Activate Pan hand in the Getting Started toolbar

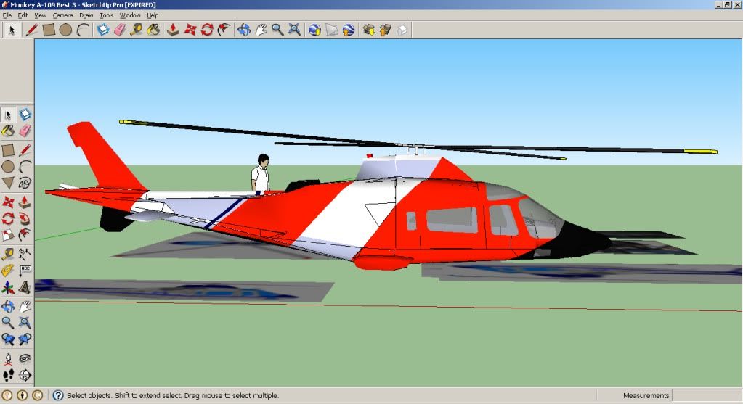coord(261,30)
